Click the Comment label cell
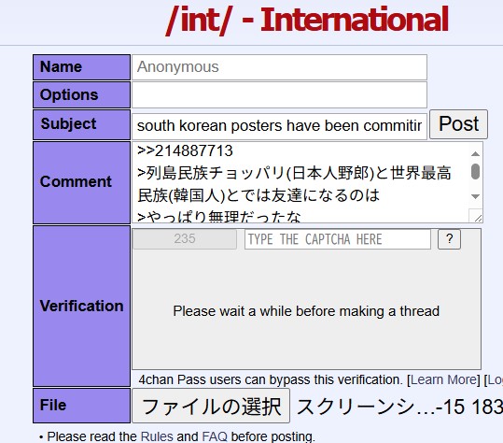Image resolution: width=503 pixels, height=443 pixels. pos(81,182)
